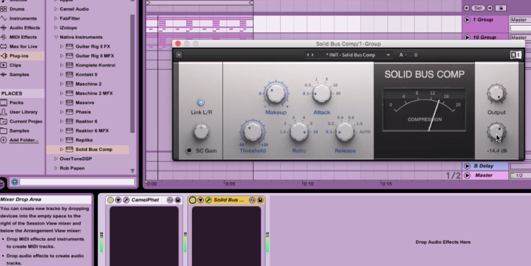The image size is (531, 266).
Task: Toggle the Solid Bus device activator
Action: pyautogui.click(x=192, y=200)
